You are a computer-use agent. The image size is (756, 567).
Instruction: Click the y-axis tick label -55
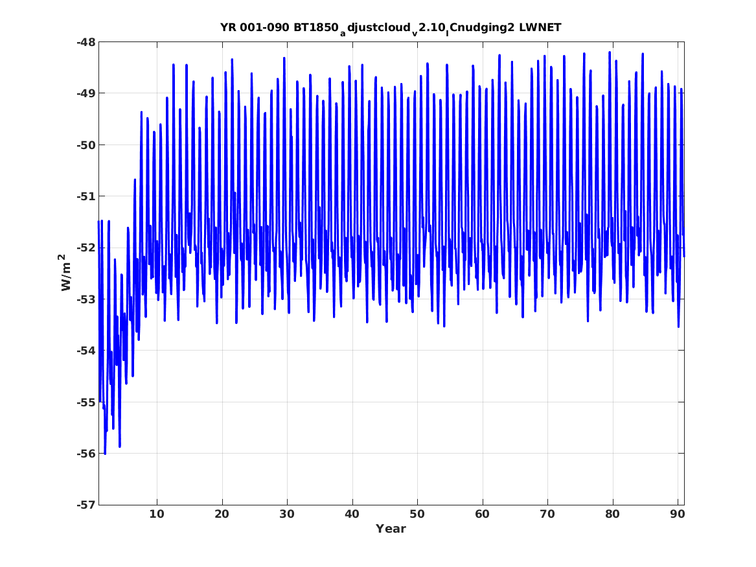[86, 402]
